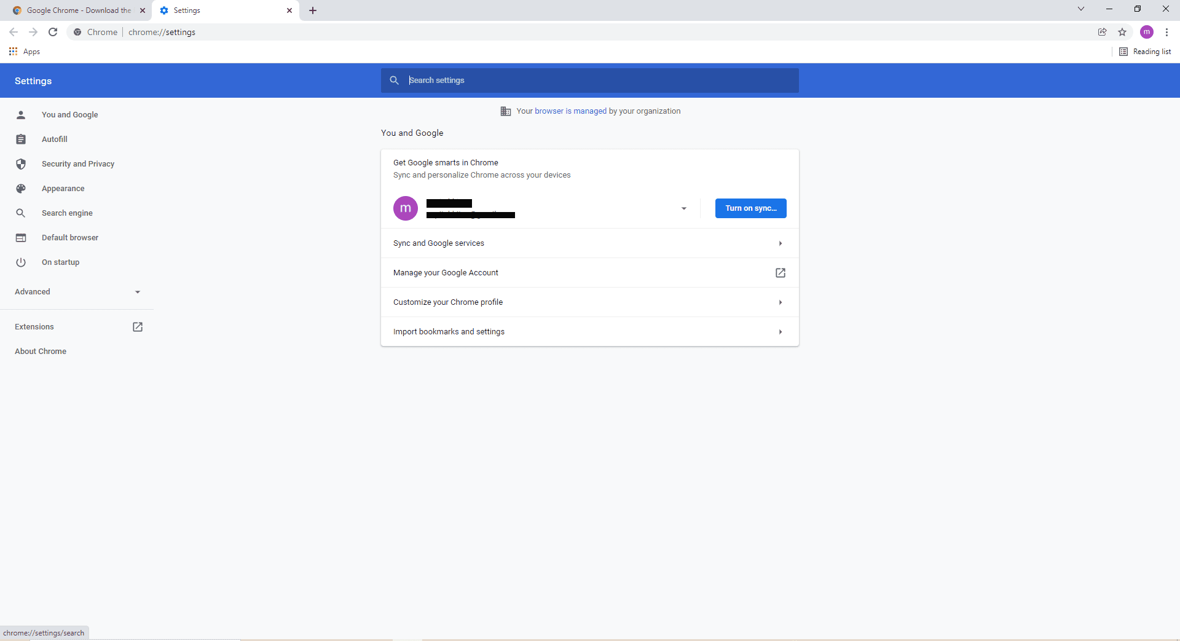The width and height of the screenshot is (1180, 641).
Task: Open the profile avatar in toolbar
Action: [x=1147, y=32]
